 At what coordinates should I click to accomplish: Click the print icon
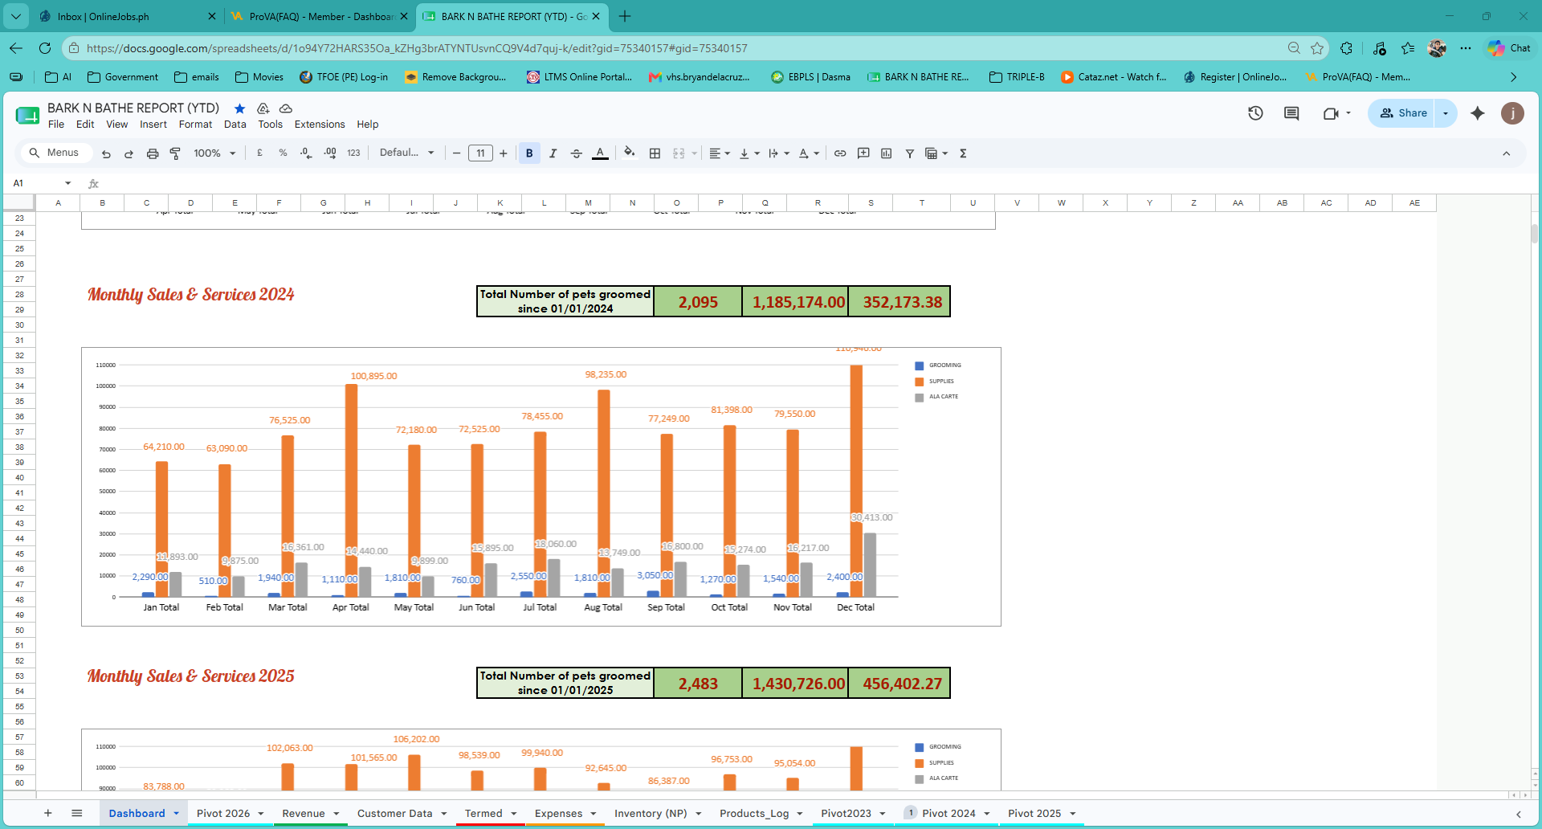(x=153, y=153)
